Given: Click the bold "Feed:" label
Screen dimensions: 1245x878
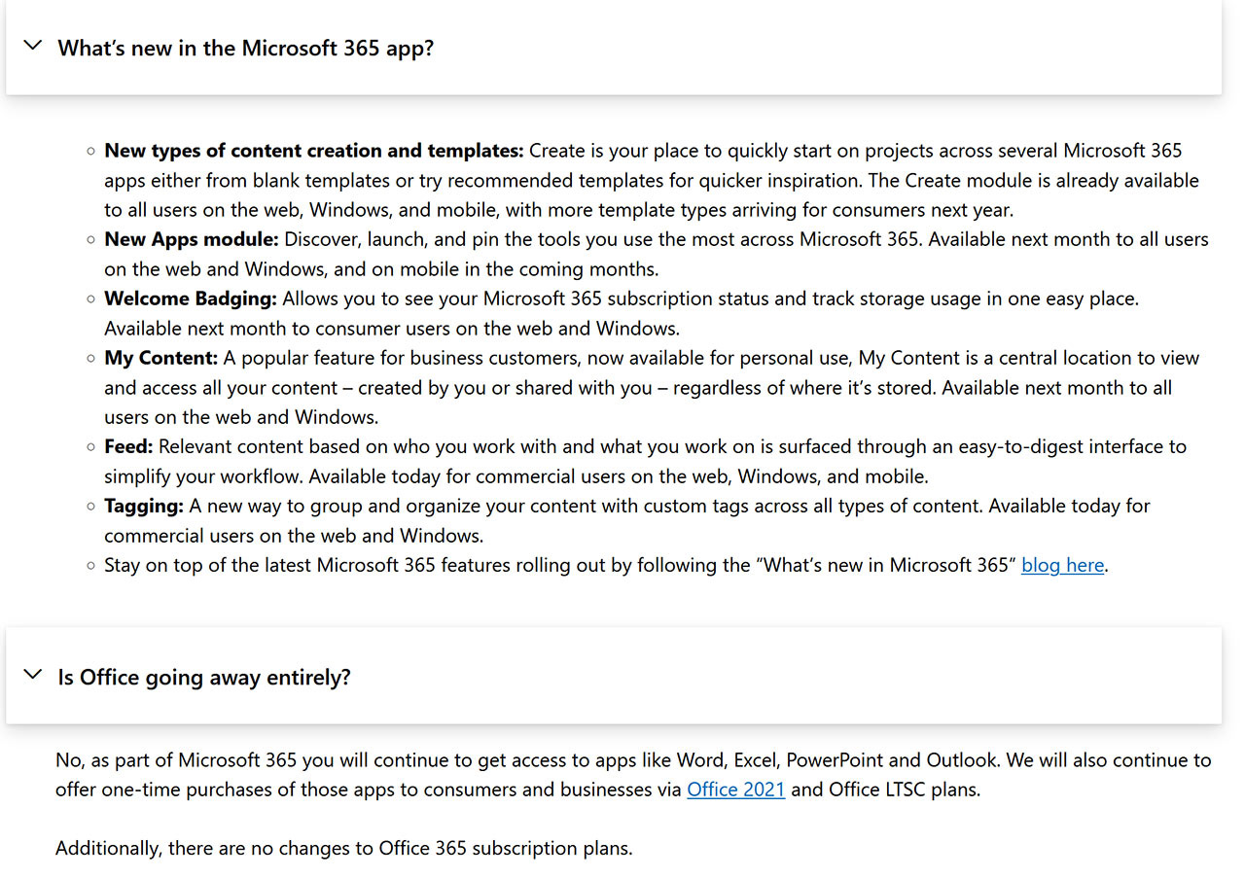Looking at the screenshot, I should point(129,446).
